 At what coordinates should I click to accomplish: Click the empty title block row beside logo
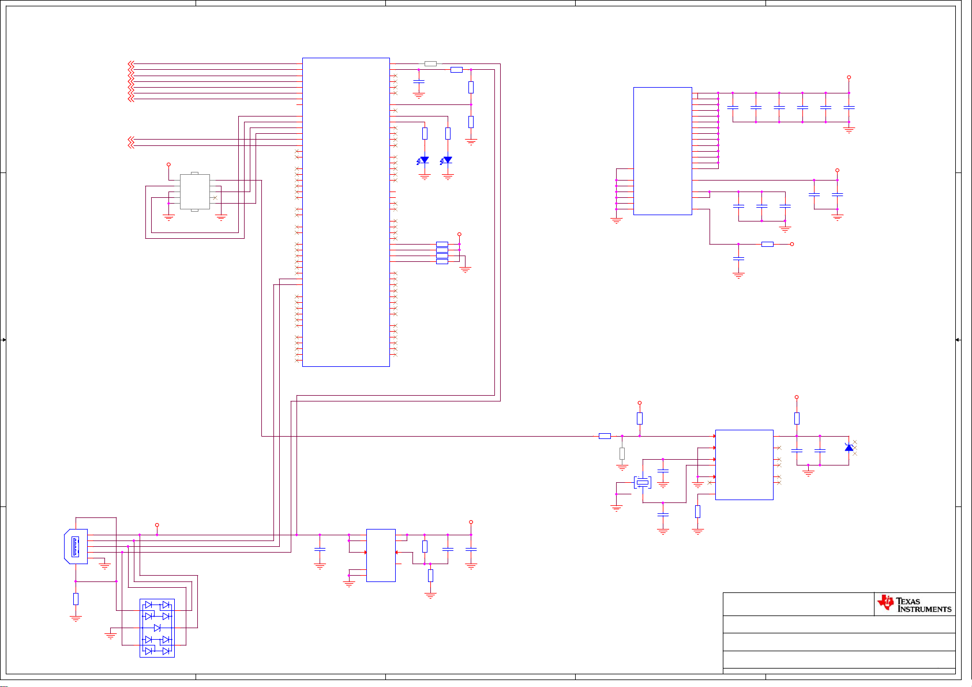coord(798,604)
